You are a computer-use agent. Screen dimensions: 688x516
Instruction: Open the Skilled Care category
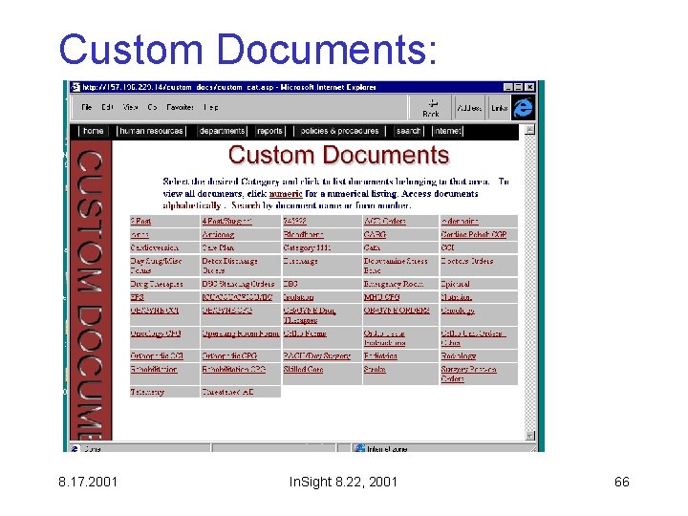(303, 369)
